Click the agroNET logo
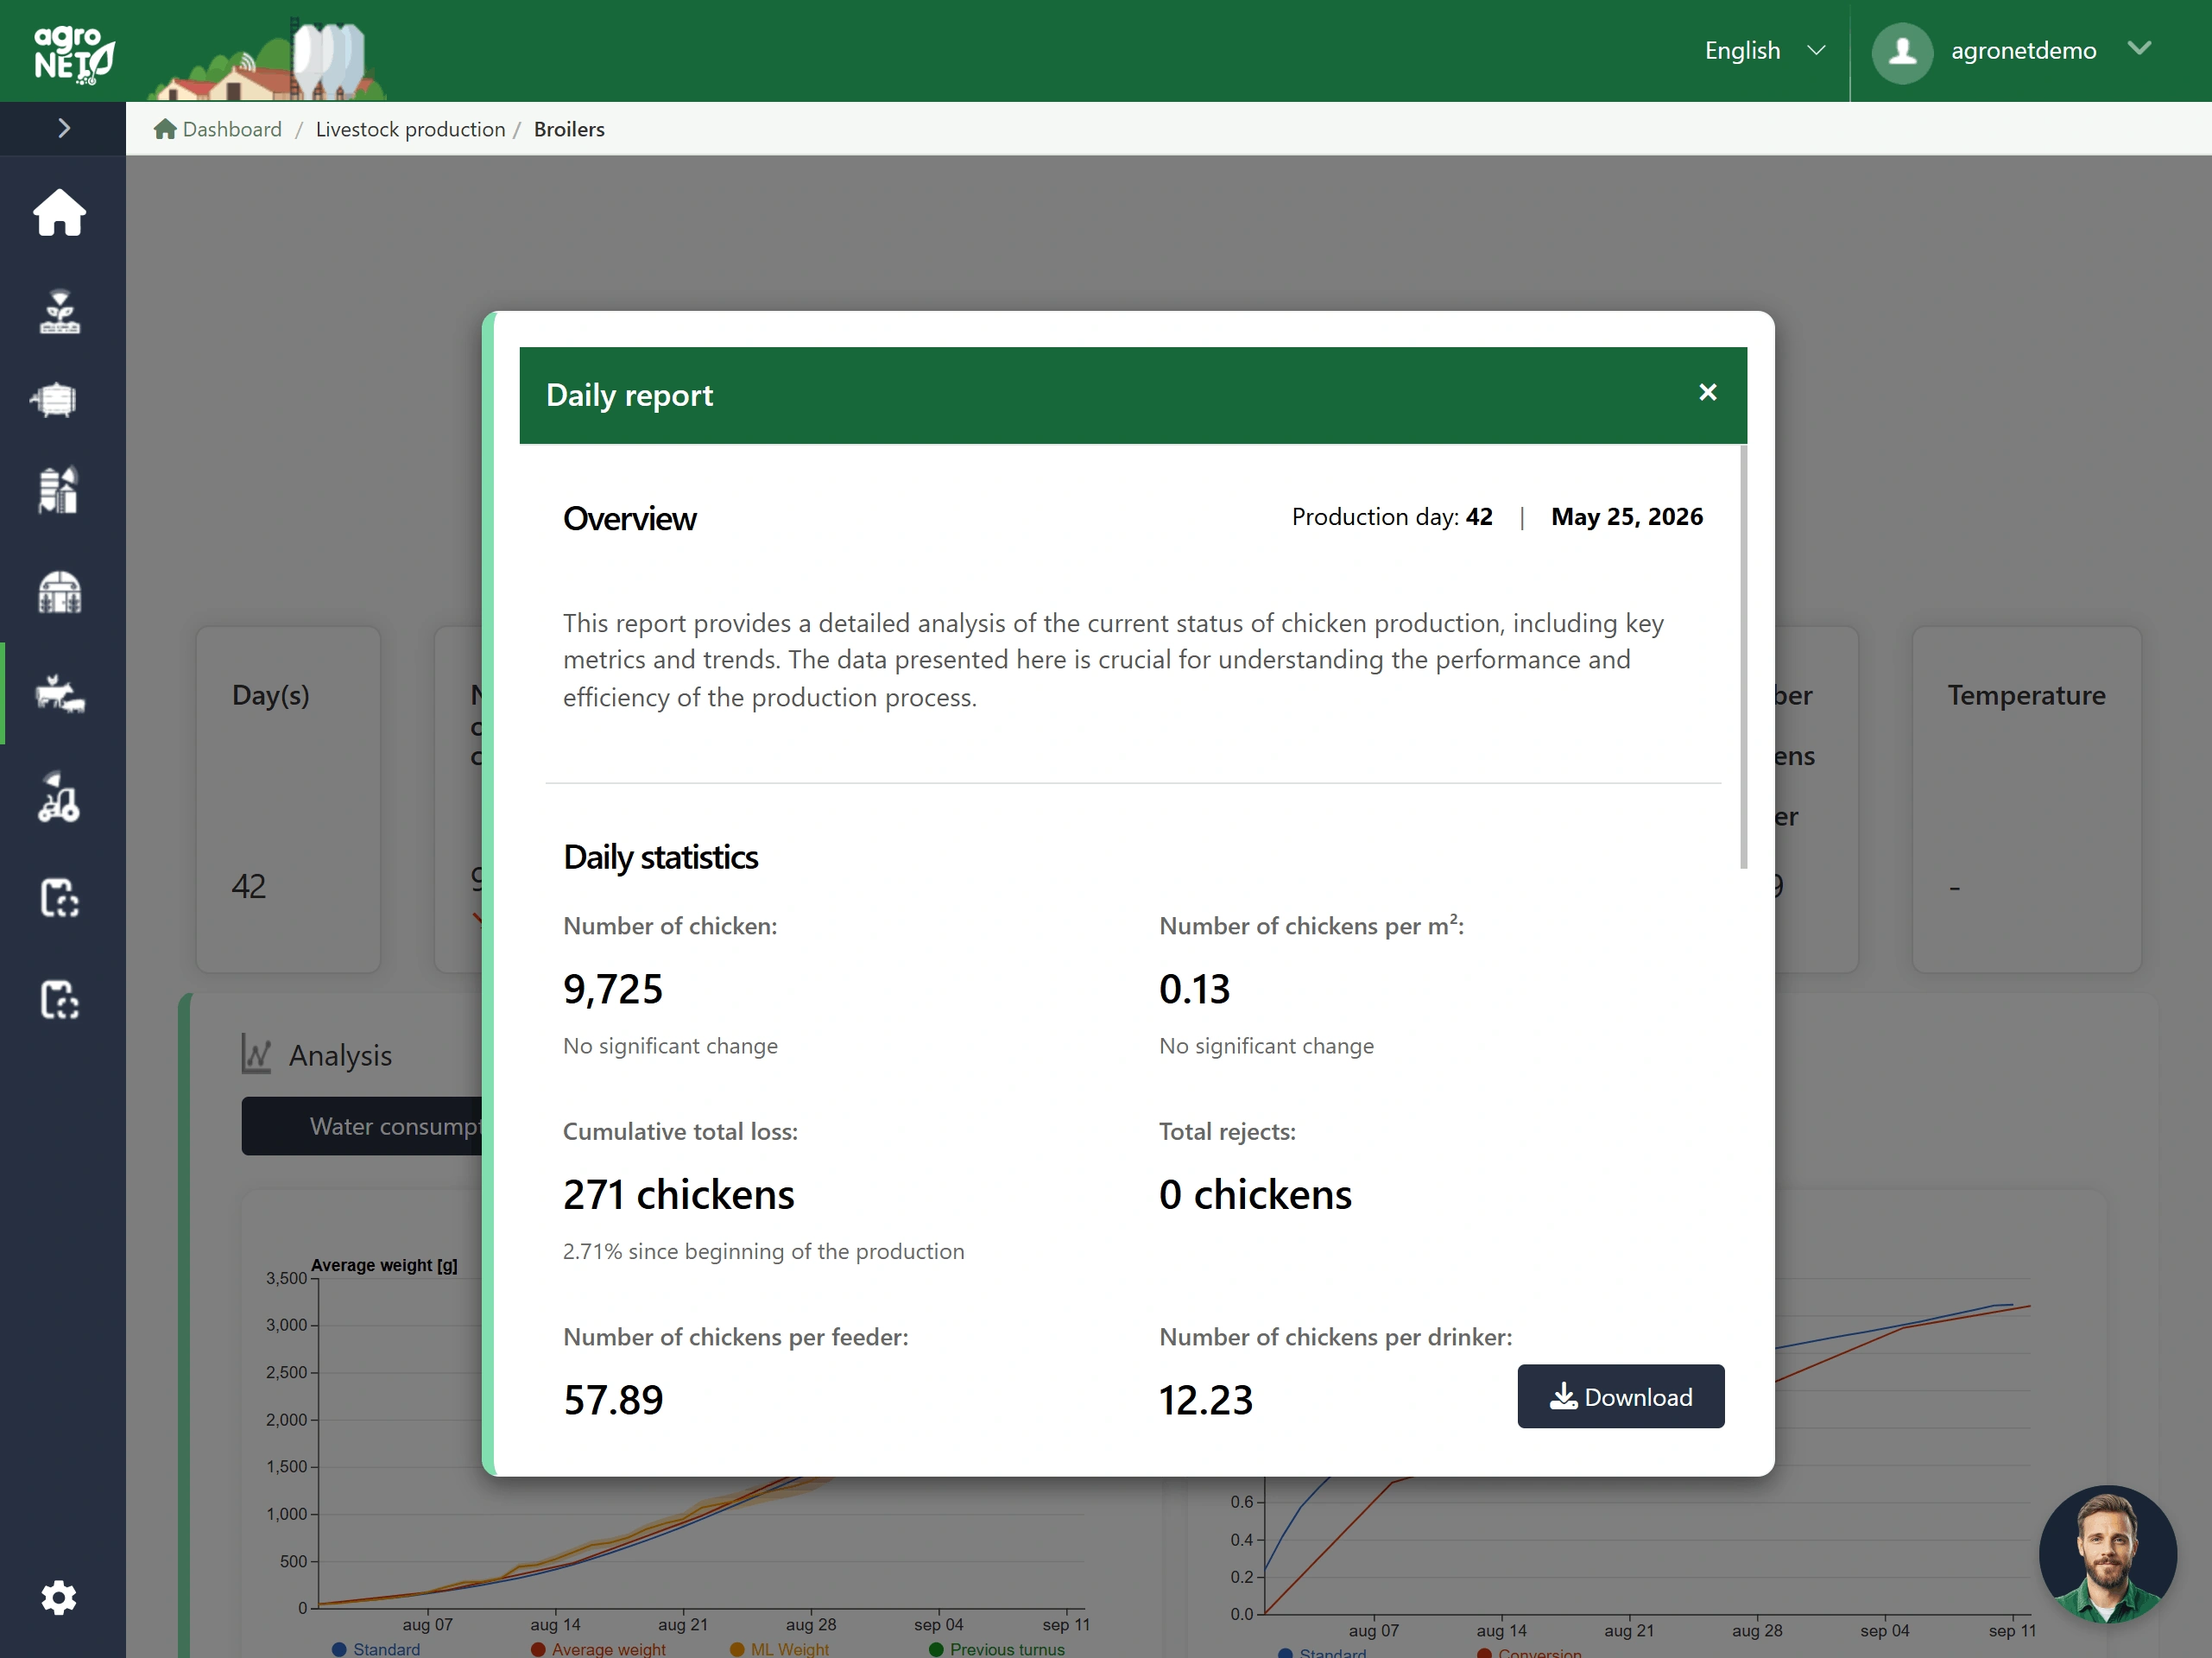The height and width of the screenshot is (1658, 2212). [74, 53]
